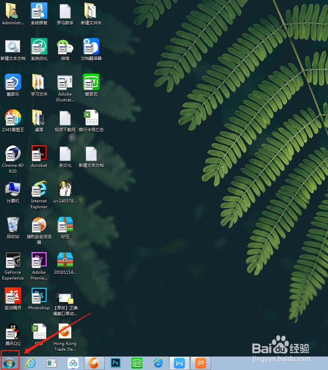Launch Photoshop from the taskbar
Viewport: 328px width, 370px height.
tap(116, 363)
